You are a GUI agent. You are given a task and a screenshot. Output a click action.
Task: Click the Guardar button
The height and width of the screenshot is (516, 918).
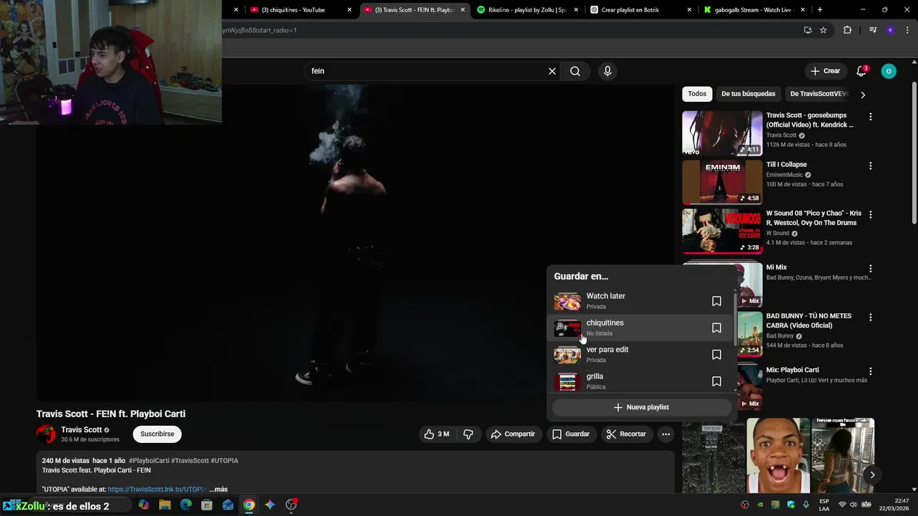pyautogui.click(x=571, y=434)
